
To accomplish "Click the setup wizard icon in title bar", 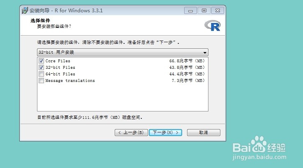I will point(25,10).
